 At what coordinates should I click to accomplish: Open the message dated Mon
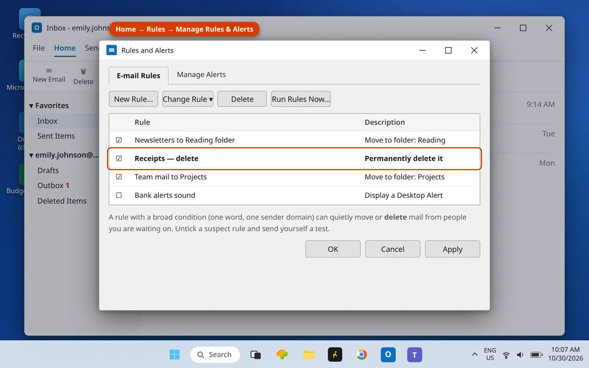tap(547, 163)
